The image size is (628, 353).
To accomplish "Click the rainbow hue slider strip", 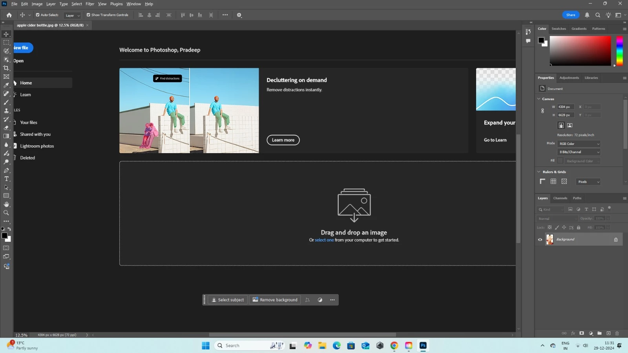I will [x=619, y=51].
